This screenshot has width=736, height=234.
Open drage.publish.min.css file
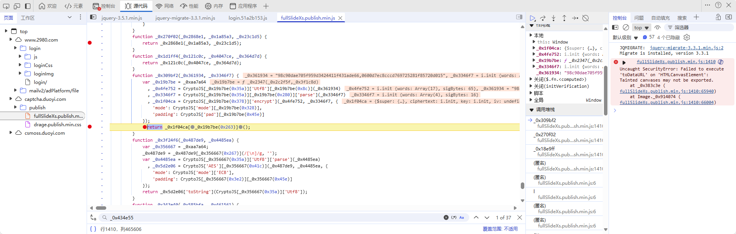[57, 125]
